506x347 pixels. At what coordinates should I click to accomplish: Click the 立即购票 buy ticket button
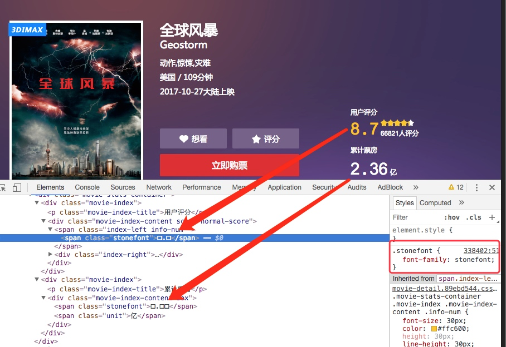point(230,166)
